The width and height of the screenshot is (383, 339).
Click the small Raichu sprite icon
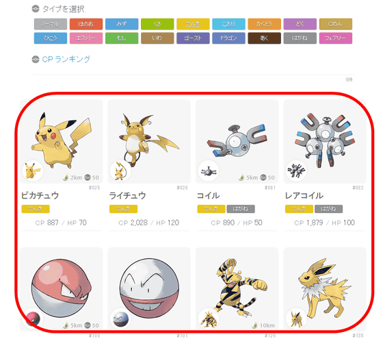click(x=120, y=171)
